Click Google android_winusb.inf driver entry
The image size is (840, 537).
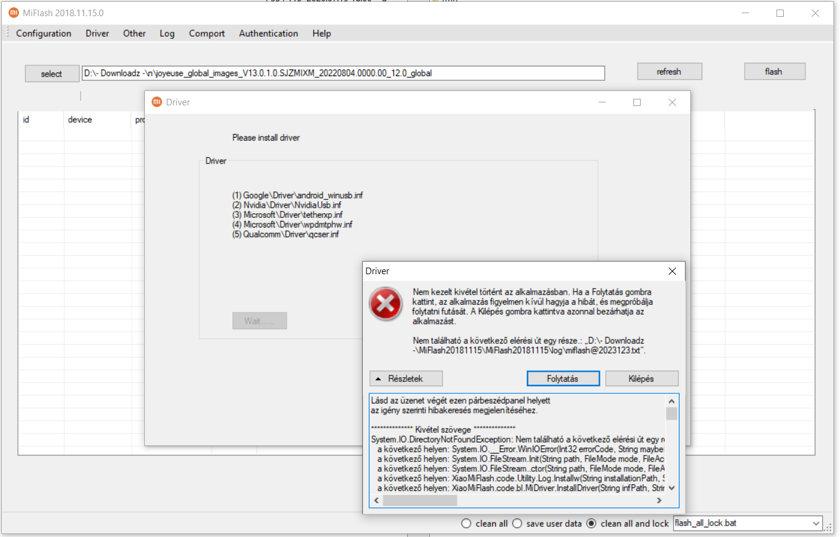point(298,195)
